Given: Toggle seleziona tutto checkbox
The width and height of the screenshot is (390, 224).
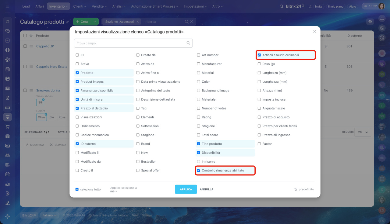Looking at the screenshot, I should tap(77, 189).
